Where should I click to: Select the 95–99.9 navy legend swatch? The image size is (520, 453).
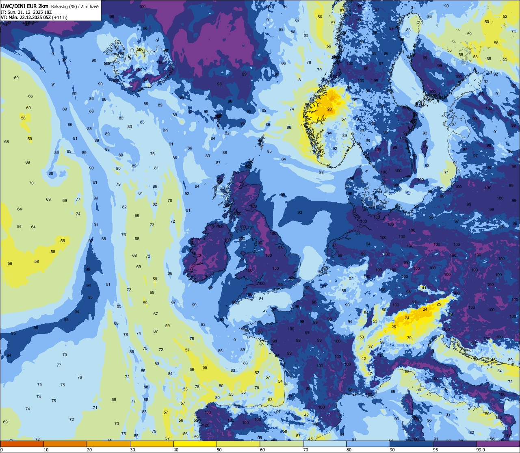455,444
